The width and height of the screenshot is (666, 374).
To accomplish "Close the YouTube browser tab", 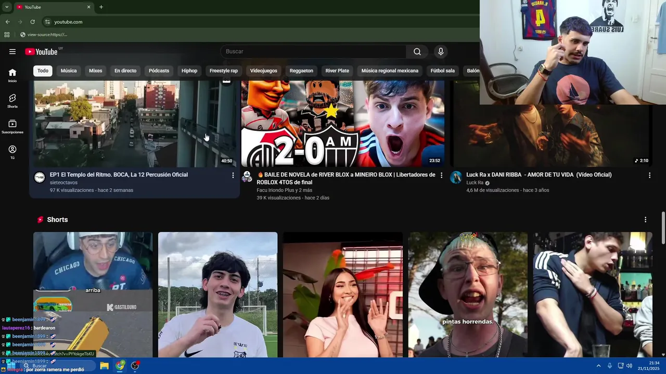I will click(88, 7).
